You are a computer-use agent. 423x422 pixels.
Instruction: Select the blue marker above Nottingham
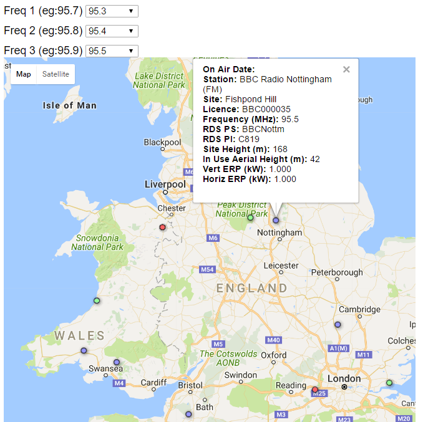(276, 220)
